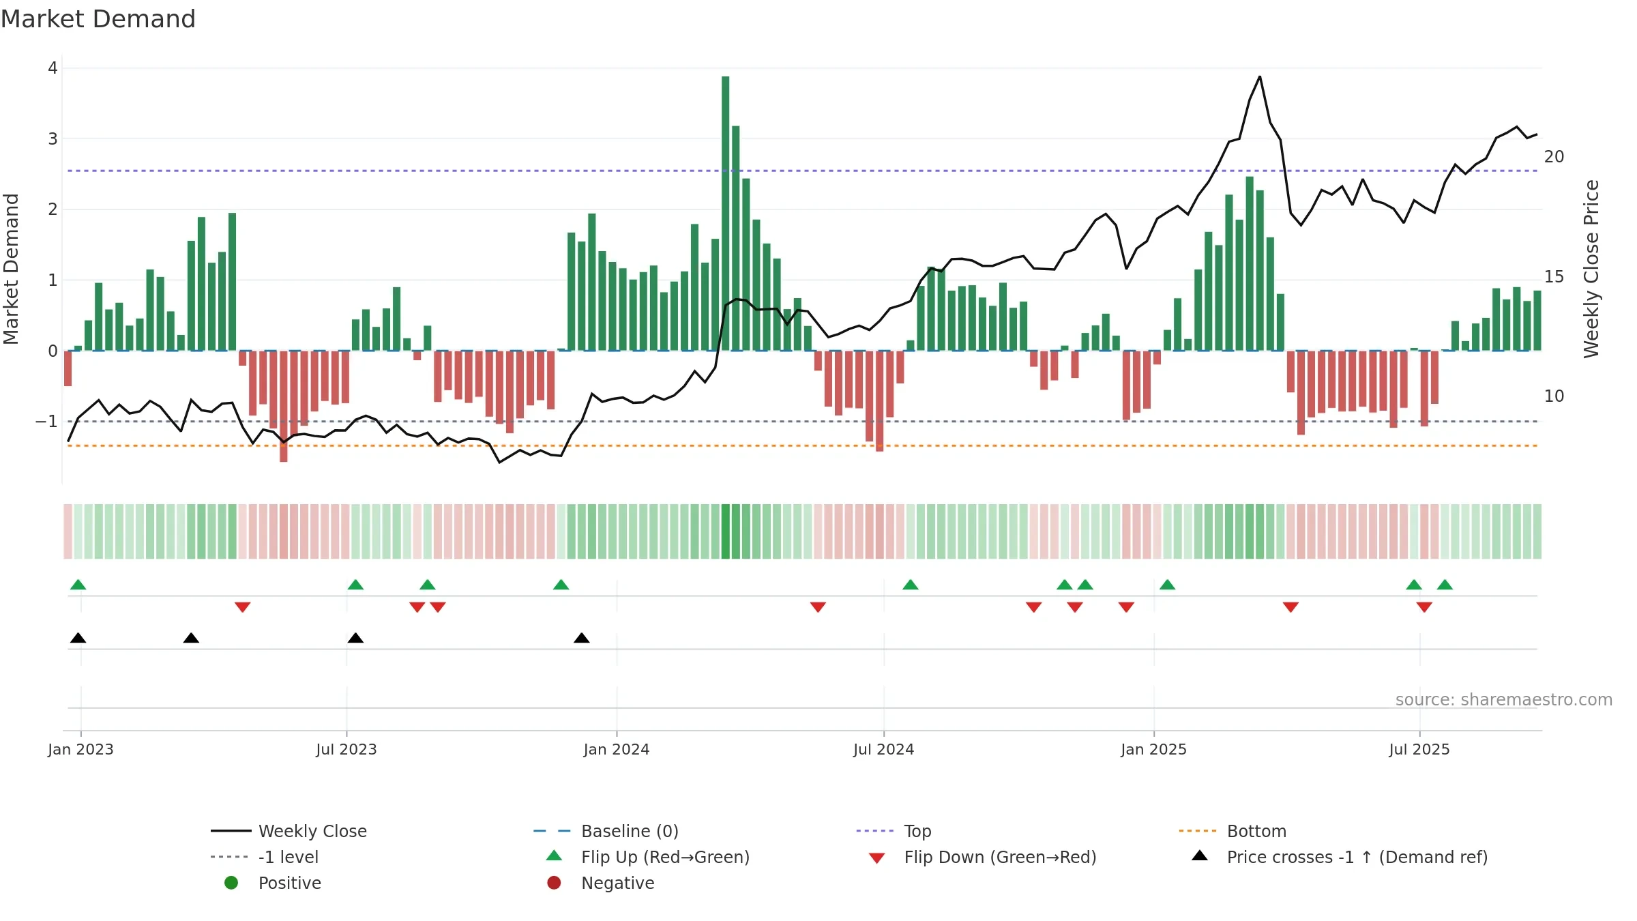Select the black price-cross triangle at Jul 2023
Screen dimensions: 1637x921
[x=355, y=638]
